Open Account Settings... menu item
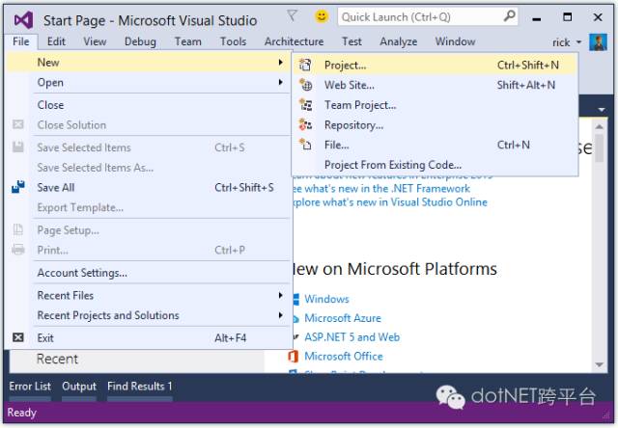Image resolution: width=618 pixels, height=428 pixels. [150, 272]
